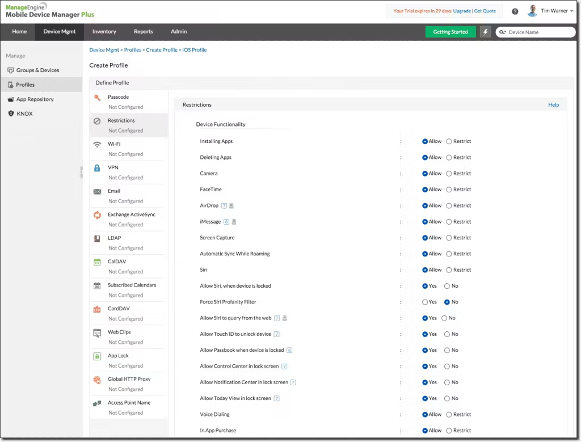Viewport: 581px width, 442px height.
Task: Open the VPN lock icon
Action: point(97,168)
